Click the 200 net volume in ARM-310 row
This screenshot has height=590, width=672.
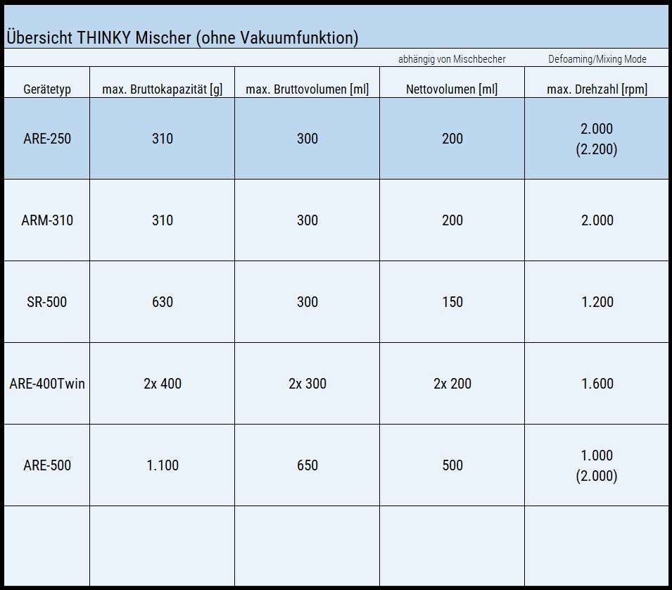(452, 220)
